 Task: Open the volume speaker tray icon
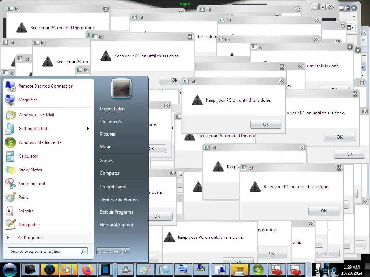click(x=334, y=270)
